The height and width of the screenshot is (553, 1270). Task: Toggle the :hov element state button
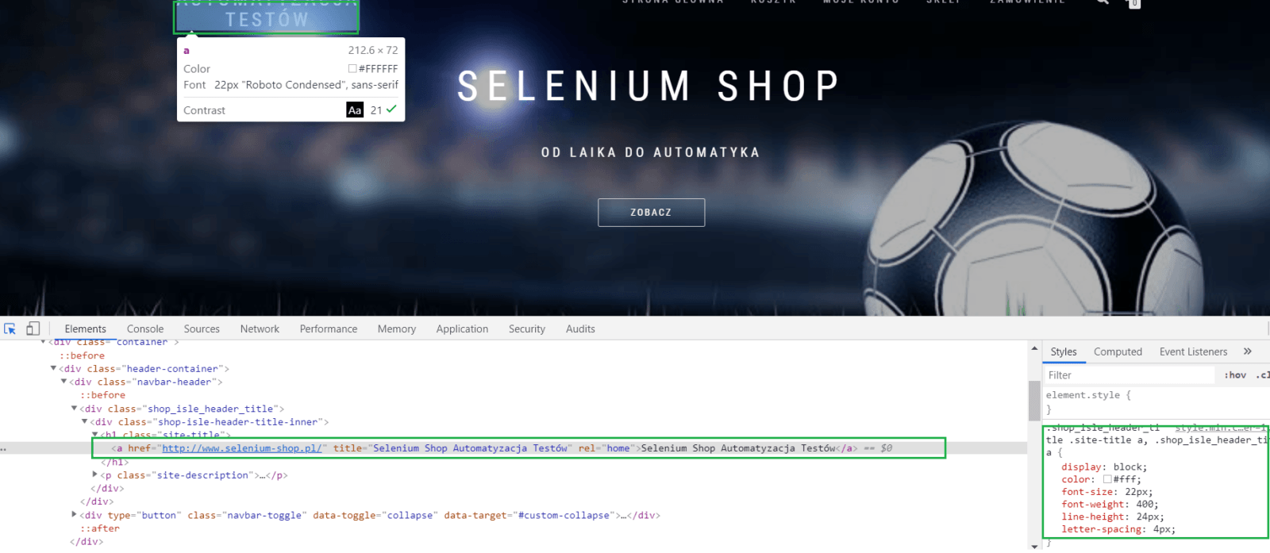(x=1234, y=375)
